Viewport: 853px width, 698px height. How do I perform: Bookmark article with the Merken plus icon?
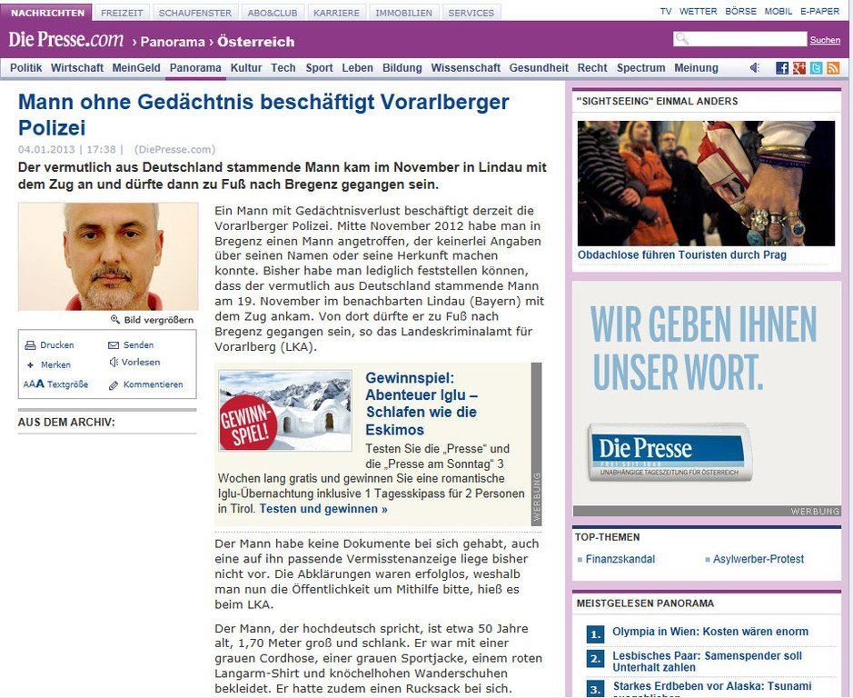pos(30,365)
